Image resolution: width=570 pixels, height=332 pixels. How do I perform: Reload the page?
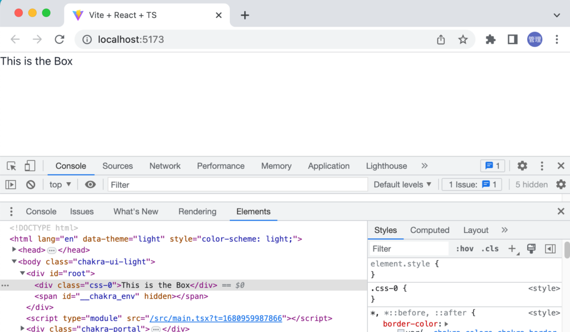pyautogui.click(x=60, y=40)
